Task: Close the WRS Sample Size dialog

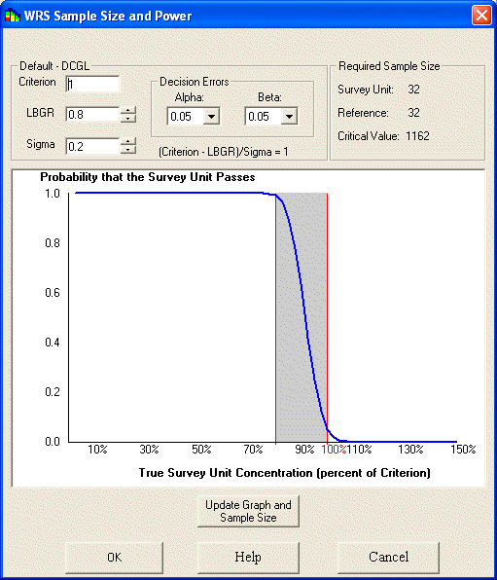Action: click(481, 16)
